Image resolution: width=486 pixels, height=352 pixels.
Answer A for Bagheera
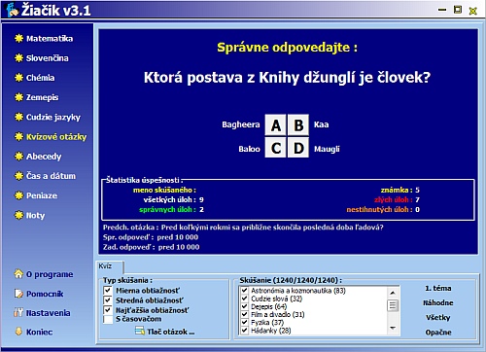tap(275, 124)
